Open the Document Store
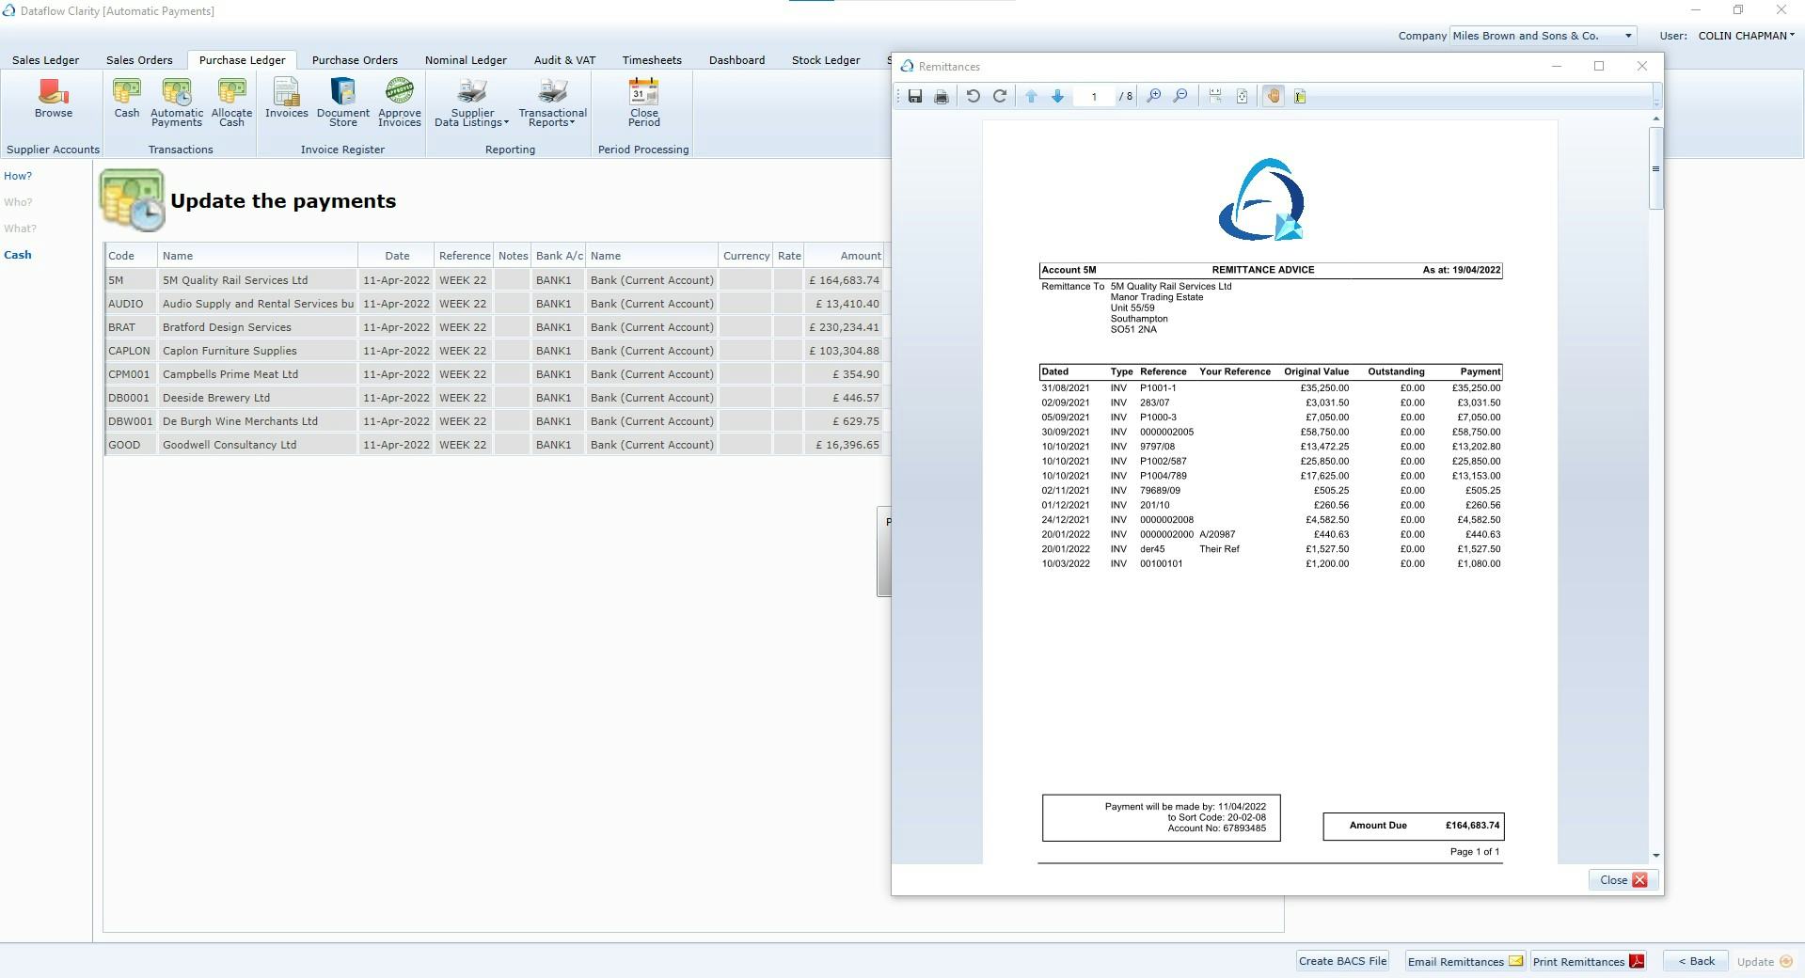The width and height of the screenshot is (1805, 978). tap(343, 103)
